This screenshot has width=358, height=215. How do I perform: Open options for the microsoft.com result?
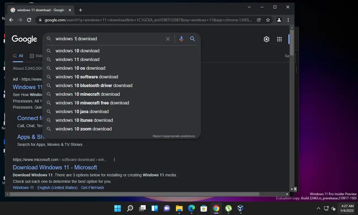(114, 160)
